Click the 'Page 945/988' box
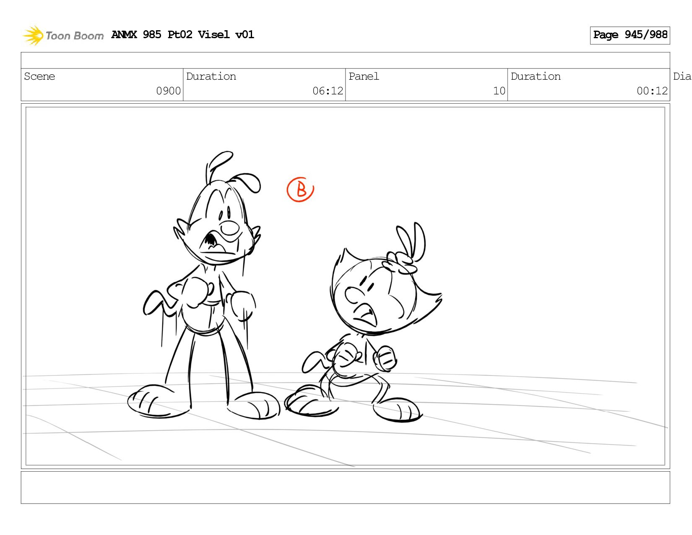The image size is (692, 535). [630, 35]
